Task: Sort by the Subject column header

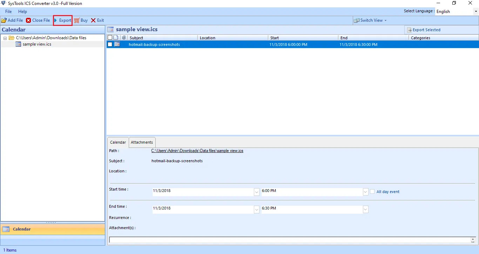Action: click(x=162, y=37)
